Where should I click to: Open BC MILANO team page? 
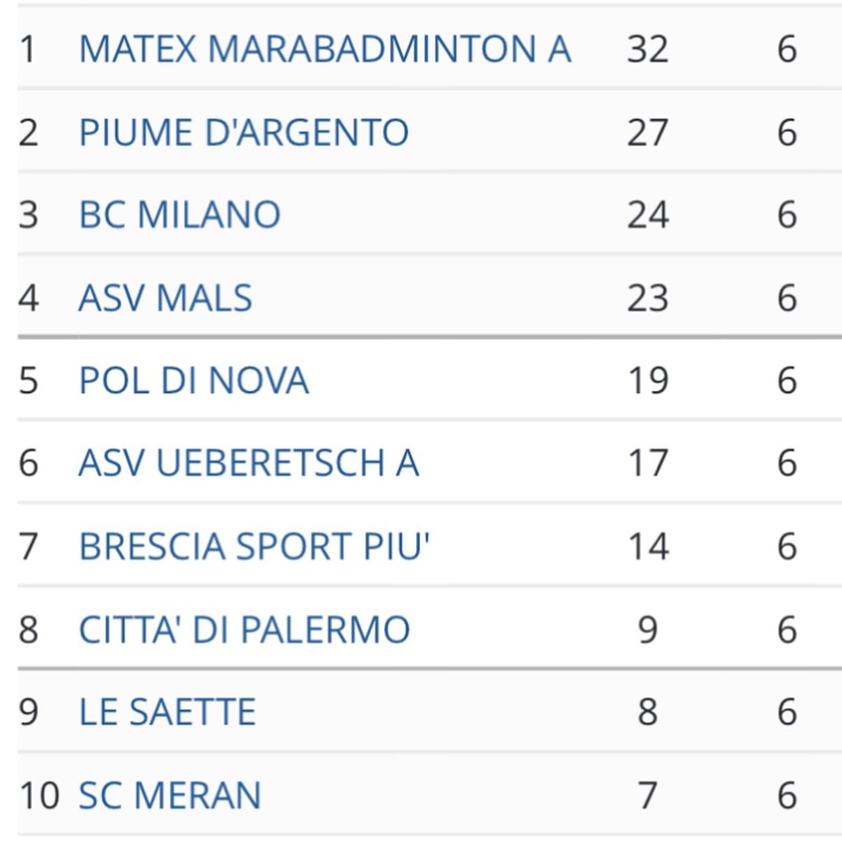179,215
